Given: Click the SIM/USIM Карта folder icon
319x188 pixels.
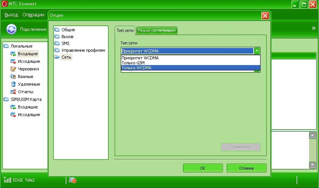Looking at the screenshot, I should click(x=6, y=99).
